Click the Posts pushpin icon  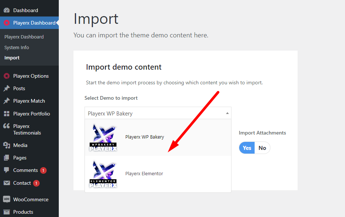click(7, 88)
